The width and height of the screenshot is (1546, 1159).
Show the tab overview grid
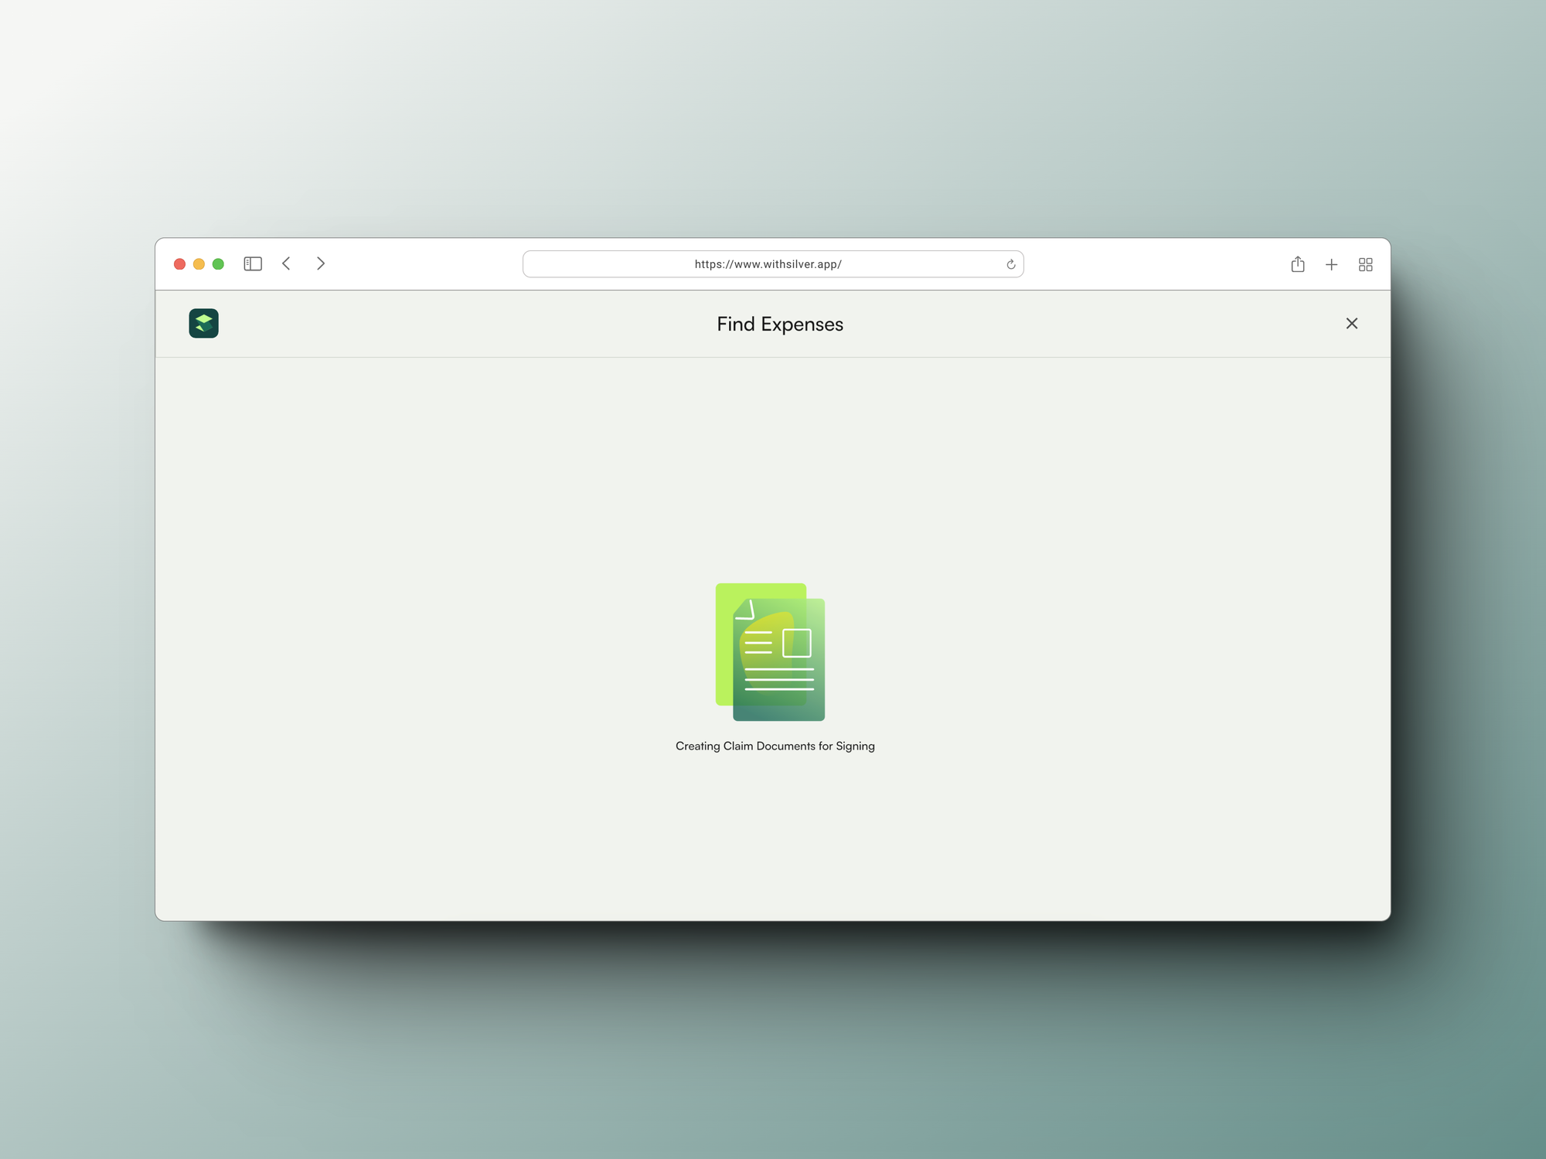(1365, 264)
